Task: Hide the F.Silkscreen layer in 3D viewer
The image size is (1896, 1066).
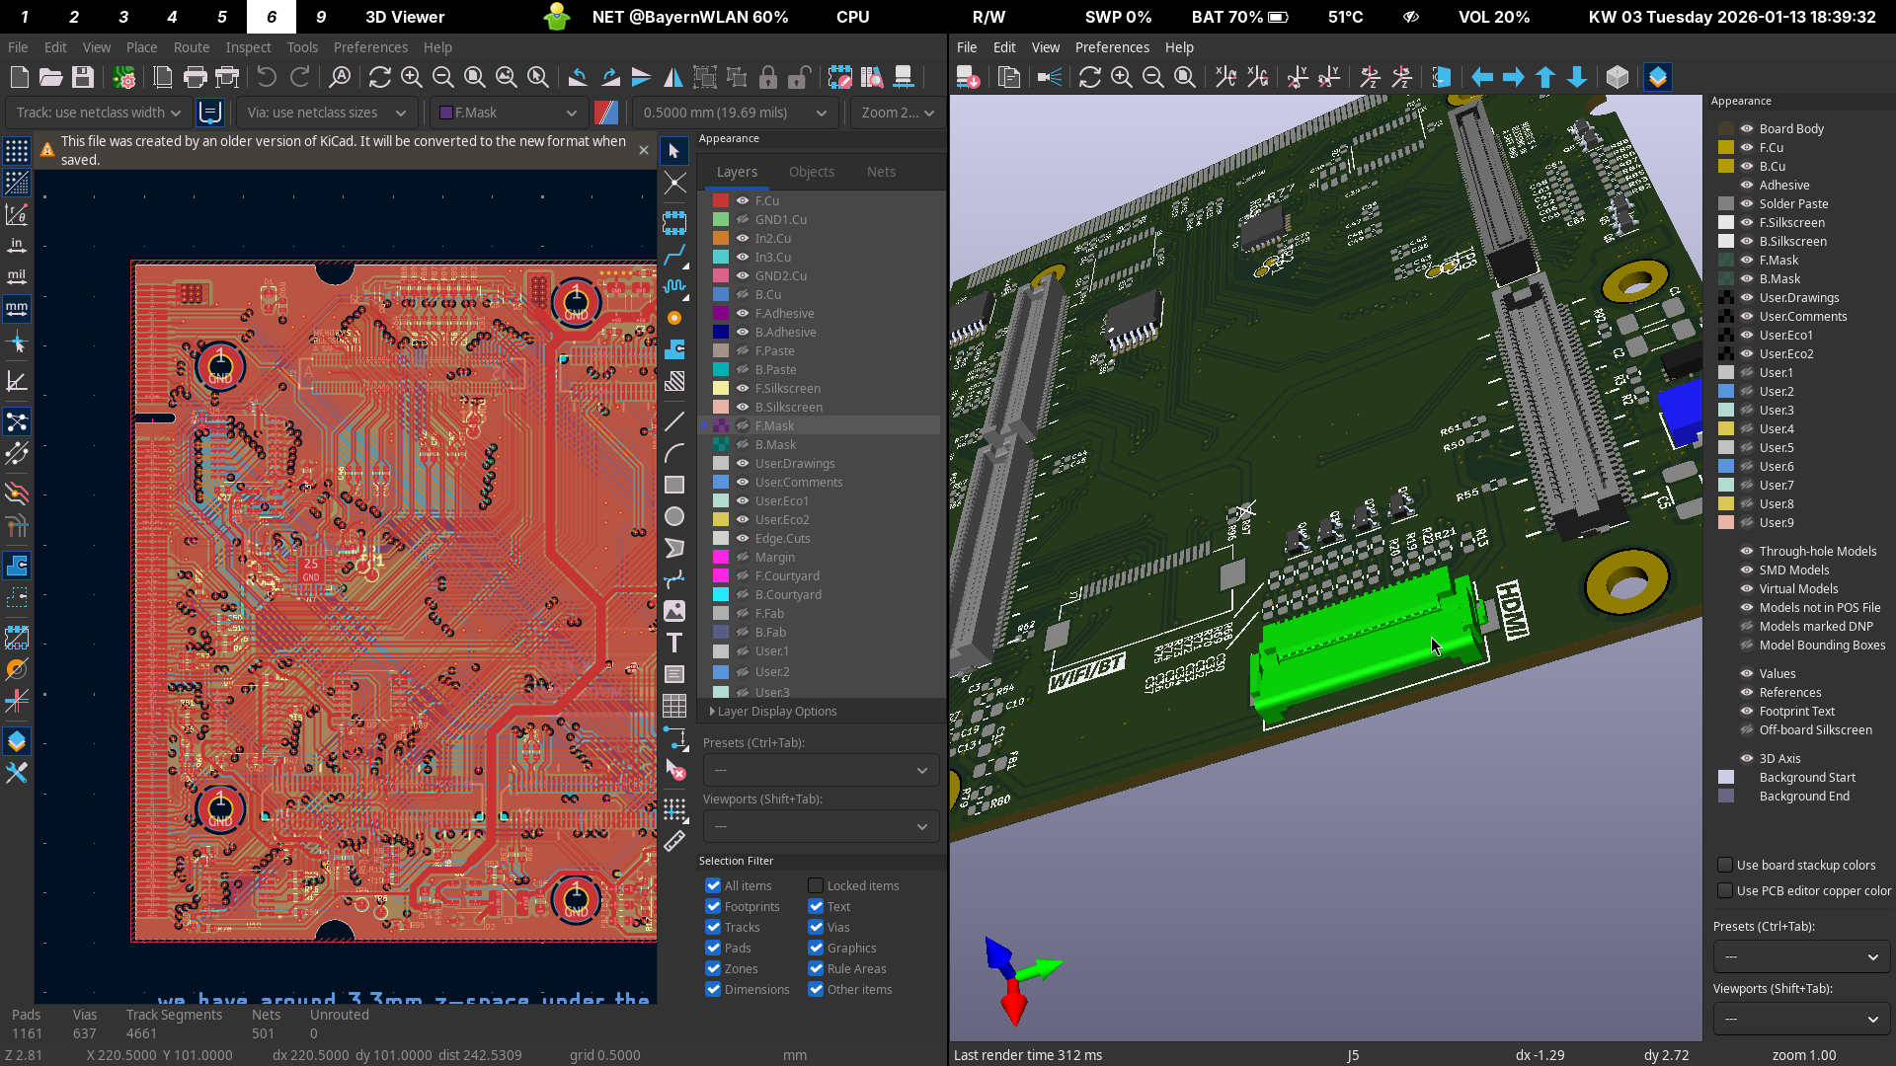Action: point(1747,222)
